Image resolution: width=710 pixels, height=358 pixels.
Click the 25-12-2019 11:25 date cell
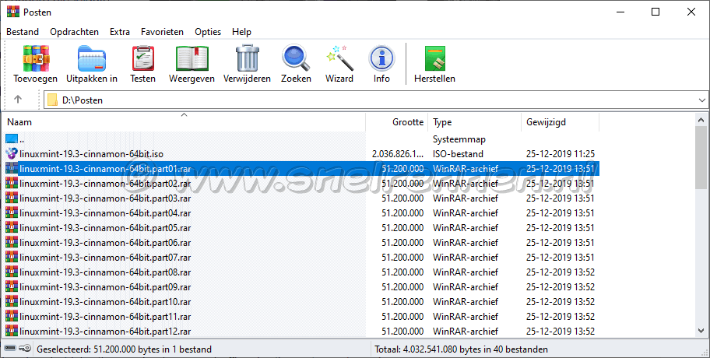click(560, 154)
